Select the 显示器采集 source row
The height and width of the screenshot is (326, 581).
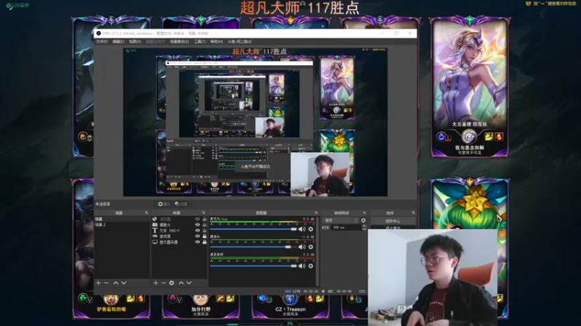(x=179, y=242)
